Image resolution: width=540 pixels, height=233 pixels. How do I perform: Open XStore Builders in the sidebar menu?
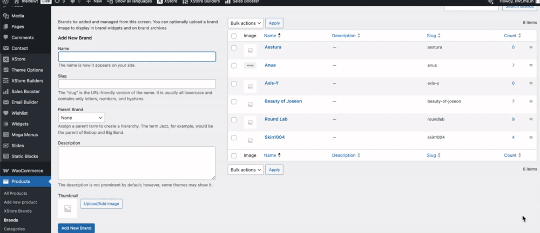click(25, 81)
